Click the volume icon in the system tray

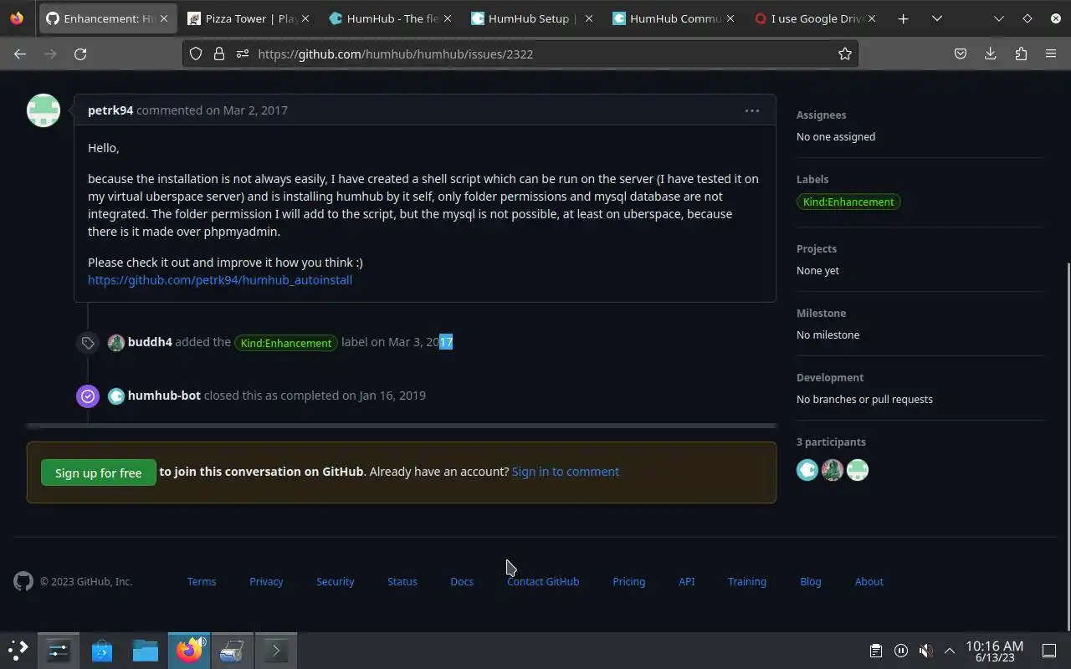925,650
